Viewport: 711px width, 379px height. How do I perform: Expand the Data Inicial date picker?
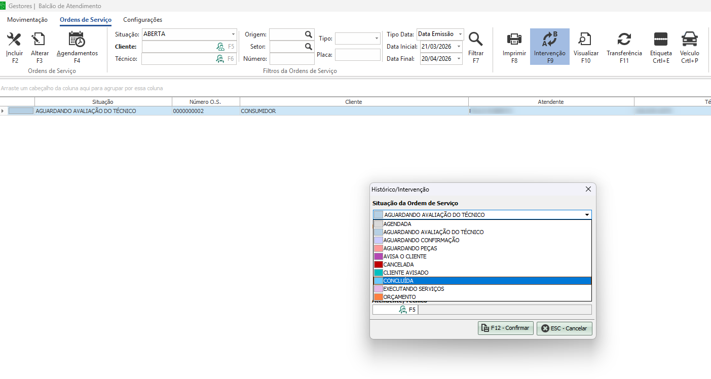[459, 47]
